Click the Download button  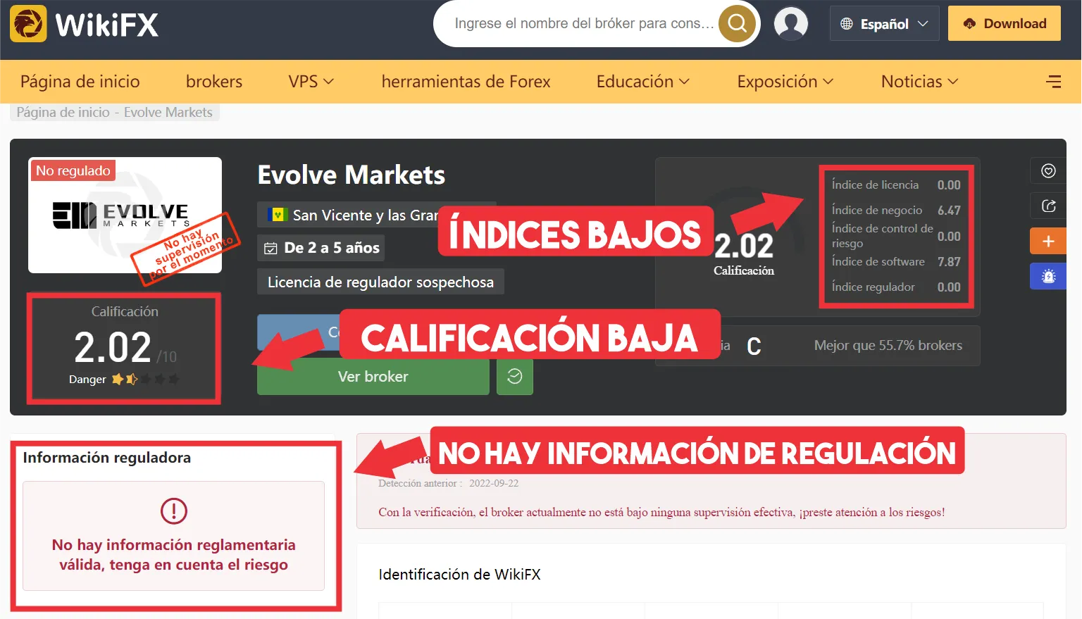point(1005,23)
